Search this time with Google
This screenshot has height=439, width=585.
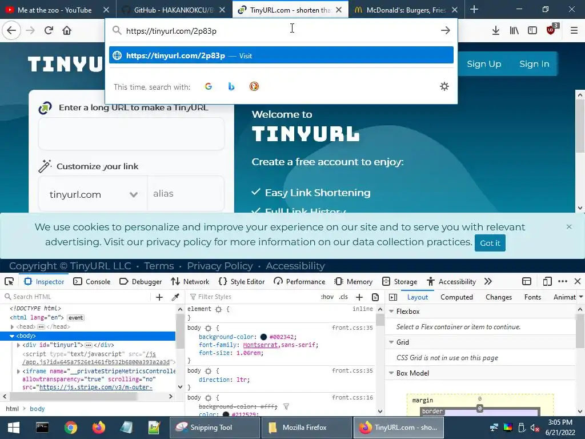coord(209,87)
